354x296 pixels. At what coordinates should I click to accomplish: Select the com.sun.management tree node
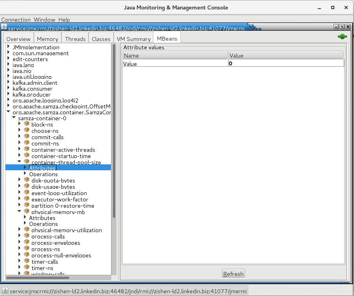[x=41, y=53]
